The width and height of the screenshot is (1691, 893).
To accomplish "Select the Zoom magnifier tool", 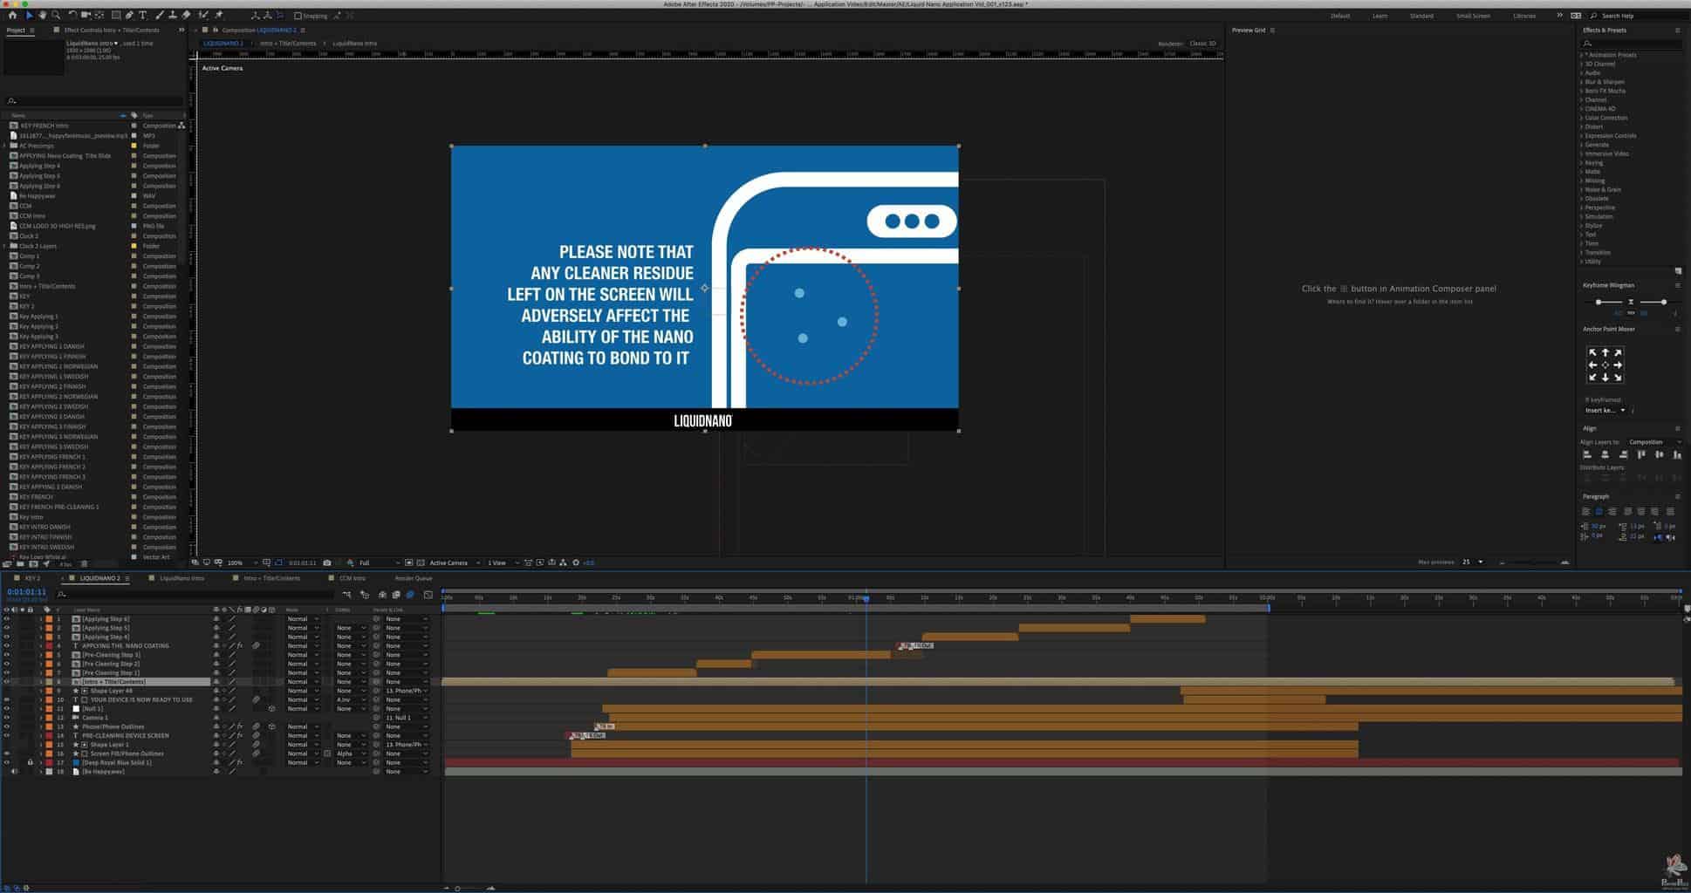I will [x=56, y=15].
